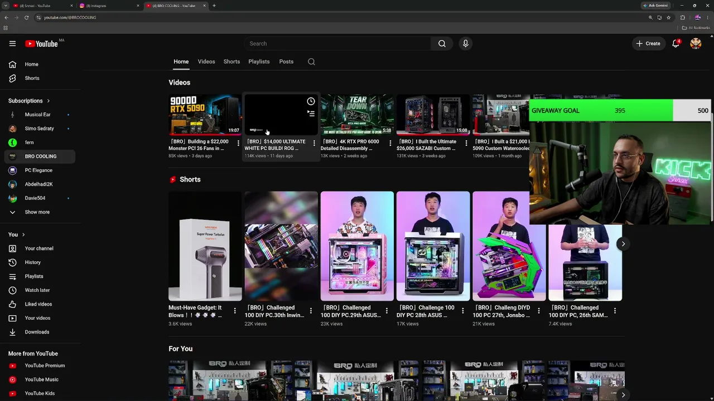Open the Davie504 subscription
Image resolution: width=714 pixels, height=401 pixels.
coord(40,198)
